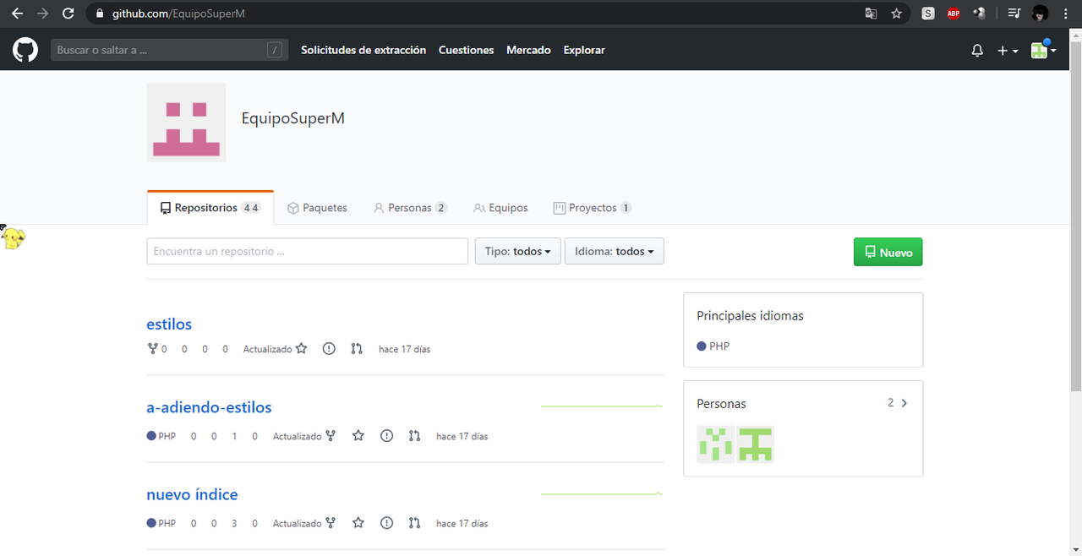The image size is (1082, 556).
Task: Open the Adblock Plus extension icon
Action: pyautogui.click(x=954, y=14)
